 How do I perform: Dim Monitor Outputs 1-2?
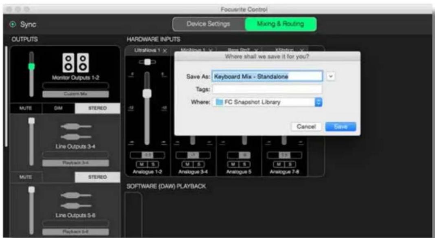(58, 108)
